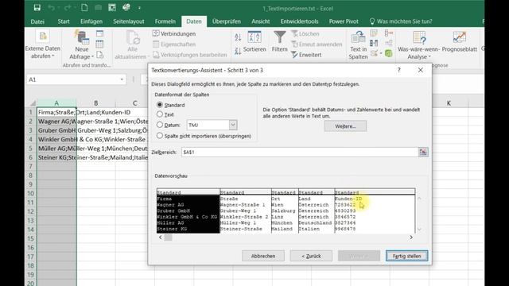
Task: Click the Flash Fill icon in data tools
Action: 374,33
